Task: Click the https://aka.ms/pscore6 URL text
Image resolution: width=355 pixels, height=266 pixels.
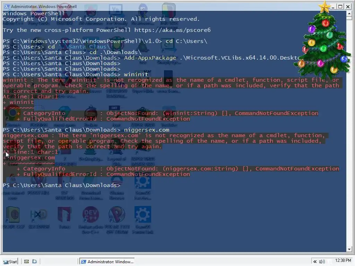Action: click(x=173, y=30)
